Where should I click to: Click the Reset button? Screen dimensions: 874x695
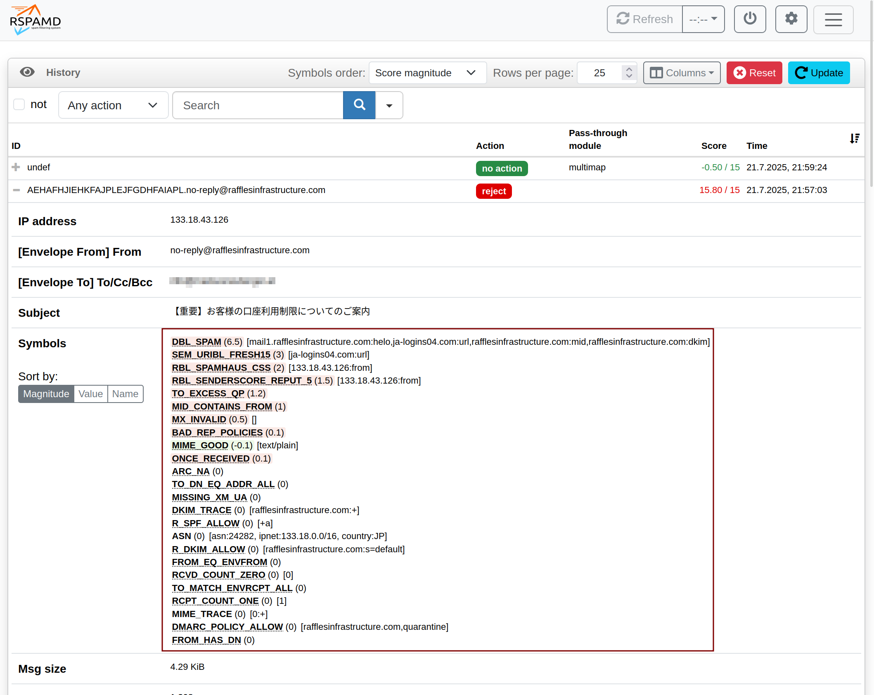coord(754,73)
